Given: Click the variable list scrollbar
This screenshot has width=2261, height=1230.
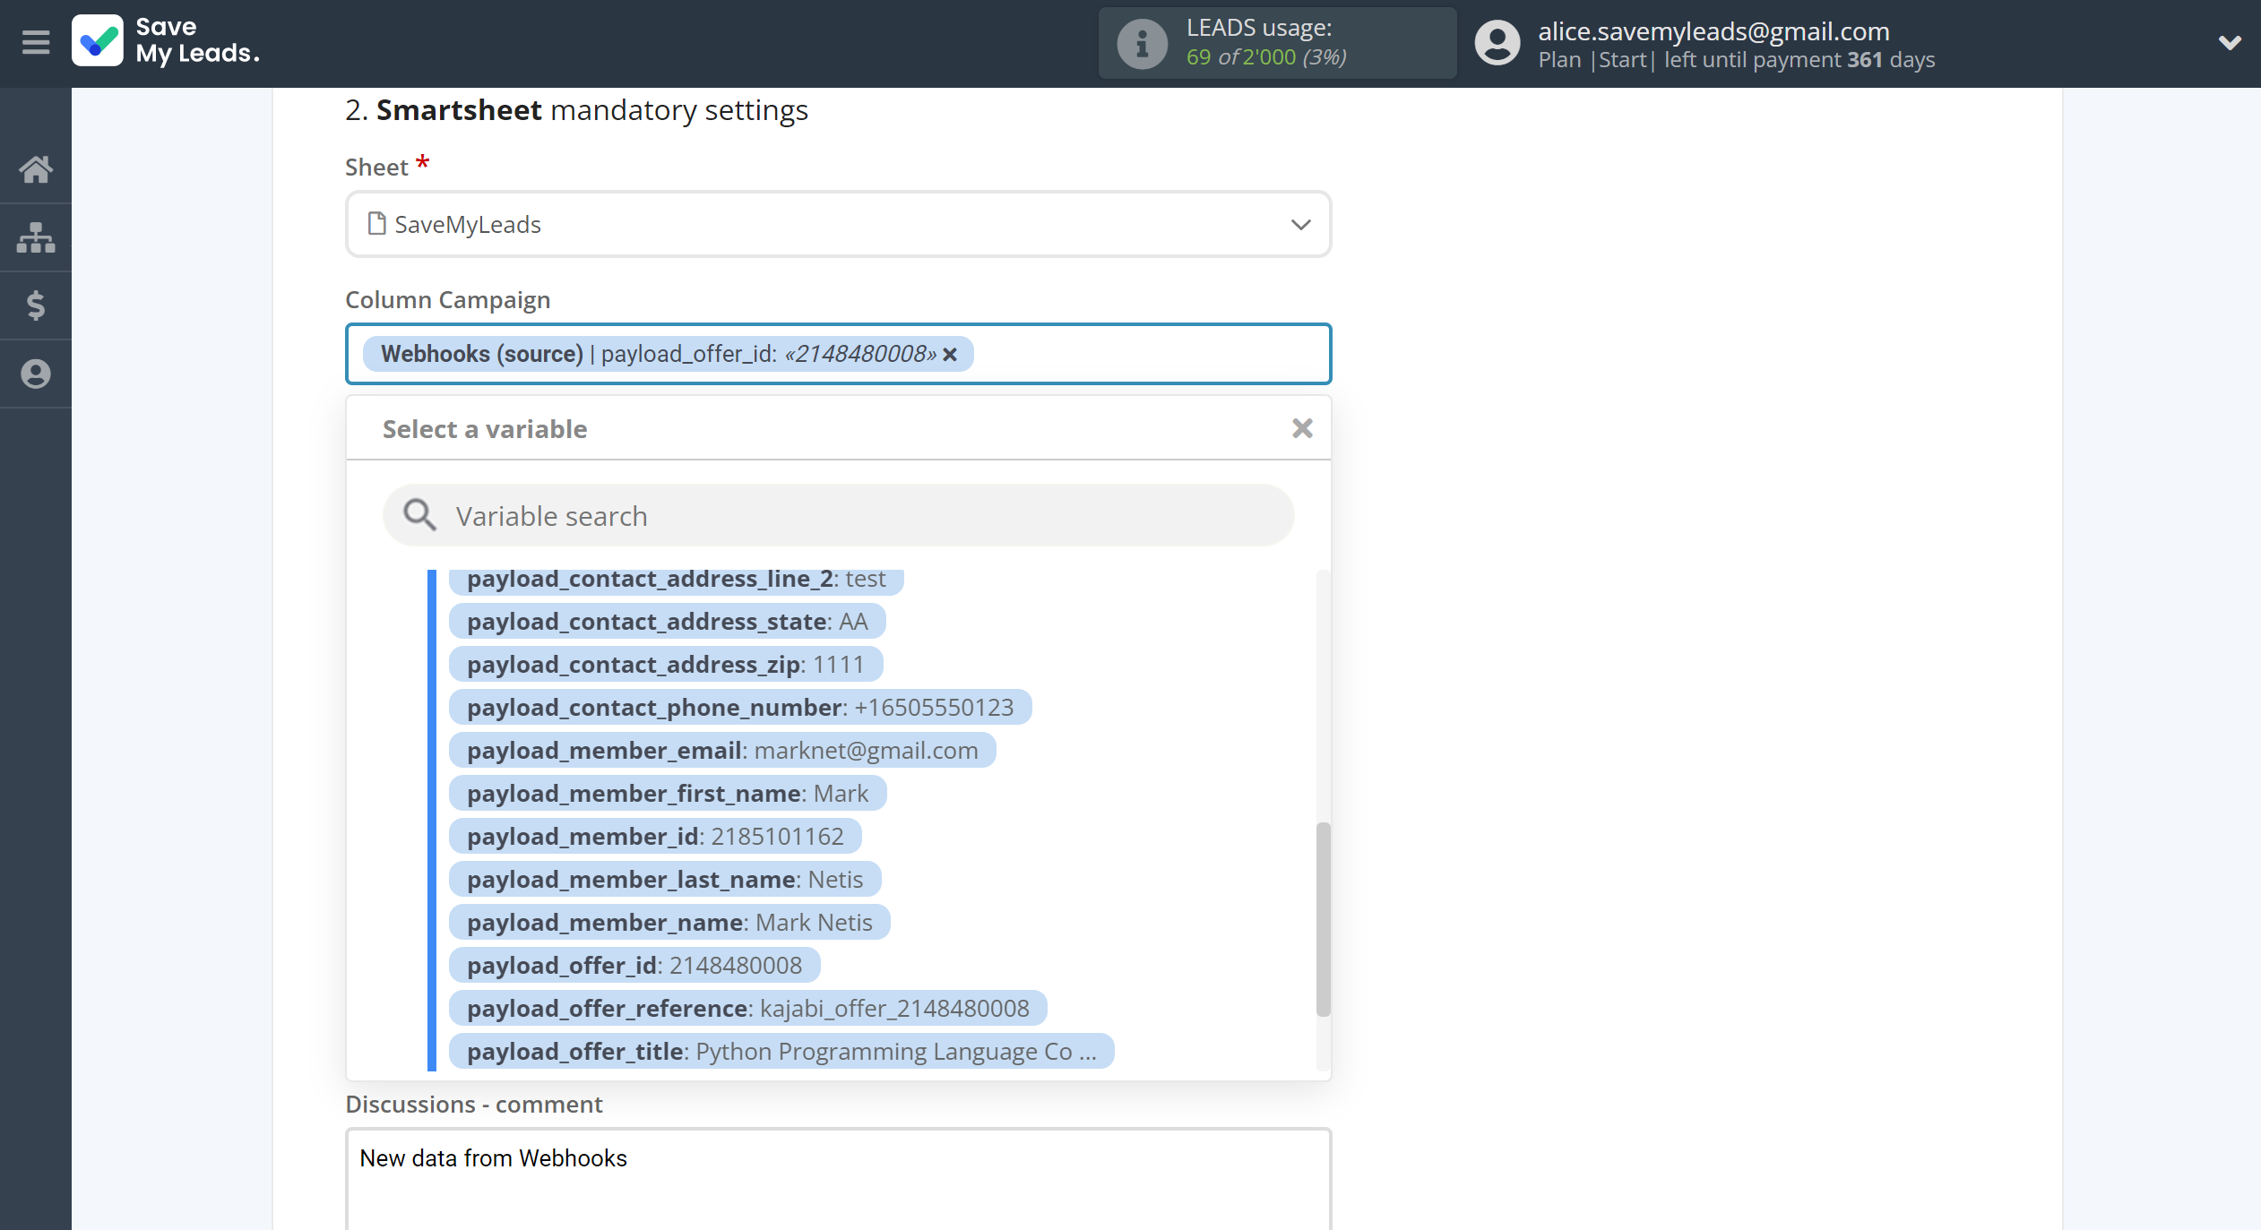Looking at the screenshot, I should [x=1323, y=919].
